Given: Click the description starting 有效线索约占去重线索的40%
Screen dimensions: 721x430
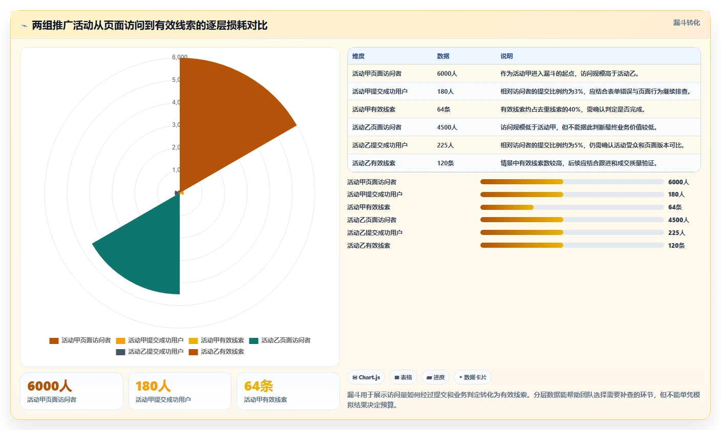Looking at the screenshot, I should click(573, 110).
